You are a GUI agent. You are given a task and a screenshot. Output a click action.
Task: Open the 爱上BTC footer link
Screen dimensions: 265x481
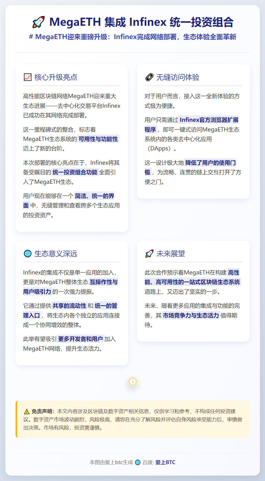[165, 462]
